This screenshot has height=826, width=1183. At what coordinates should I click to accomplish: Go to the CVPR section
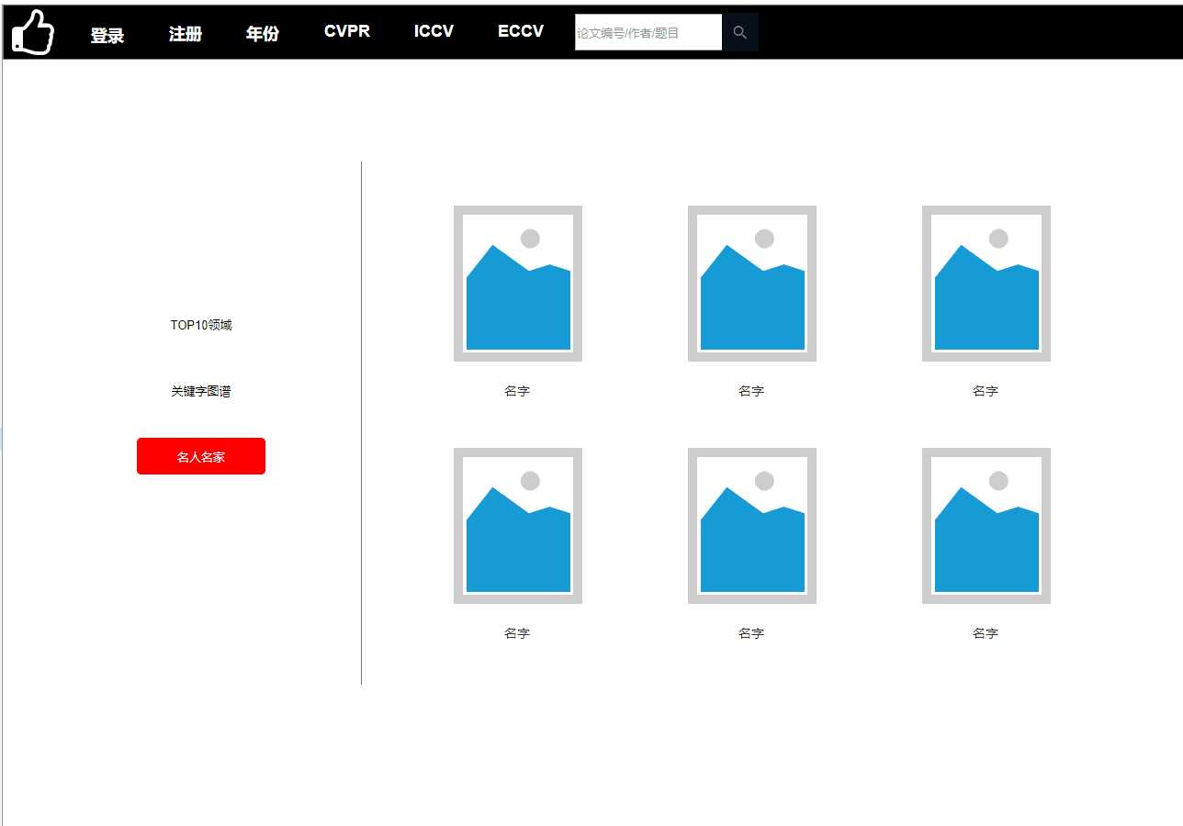pyautogui.click(x=347, y=31)
